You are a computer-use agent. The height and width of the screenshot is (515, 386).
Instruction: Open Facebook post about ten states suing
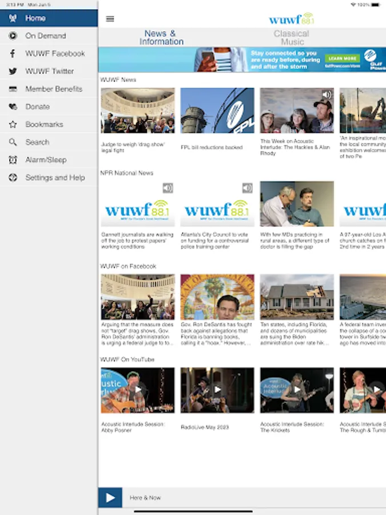coord(297,310)
